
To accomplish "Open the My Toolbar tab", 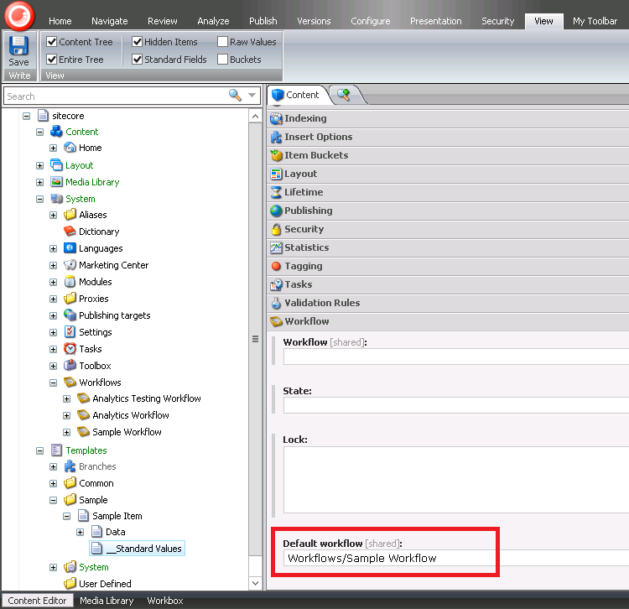I will pos(595,21).
